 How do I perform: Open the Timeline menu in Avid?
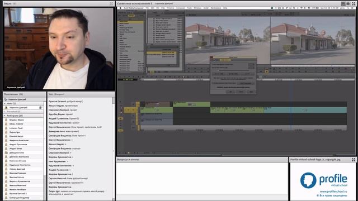coord(170,8)
